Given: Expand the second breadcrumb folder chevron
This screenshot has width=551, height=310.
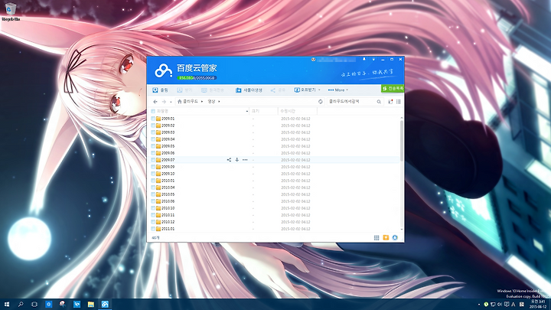Looking at the screenshot, I should 219,102.
